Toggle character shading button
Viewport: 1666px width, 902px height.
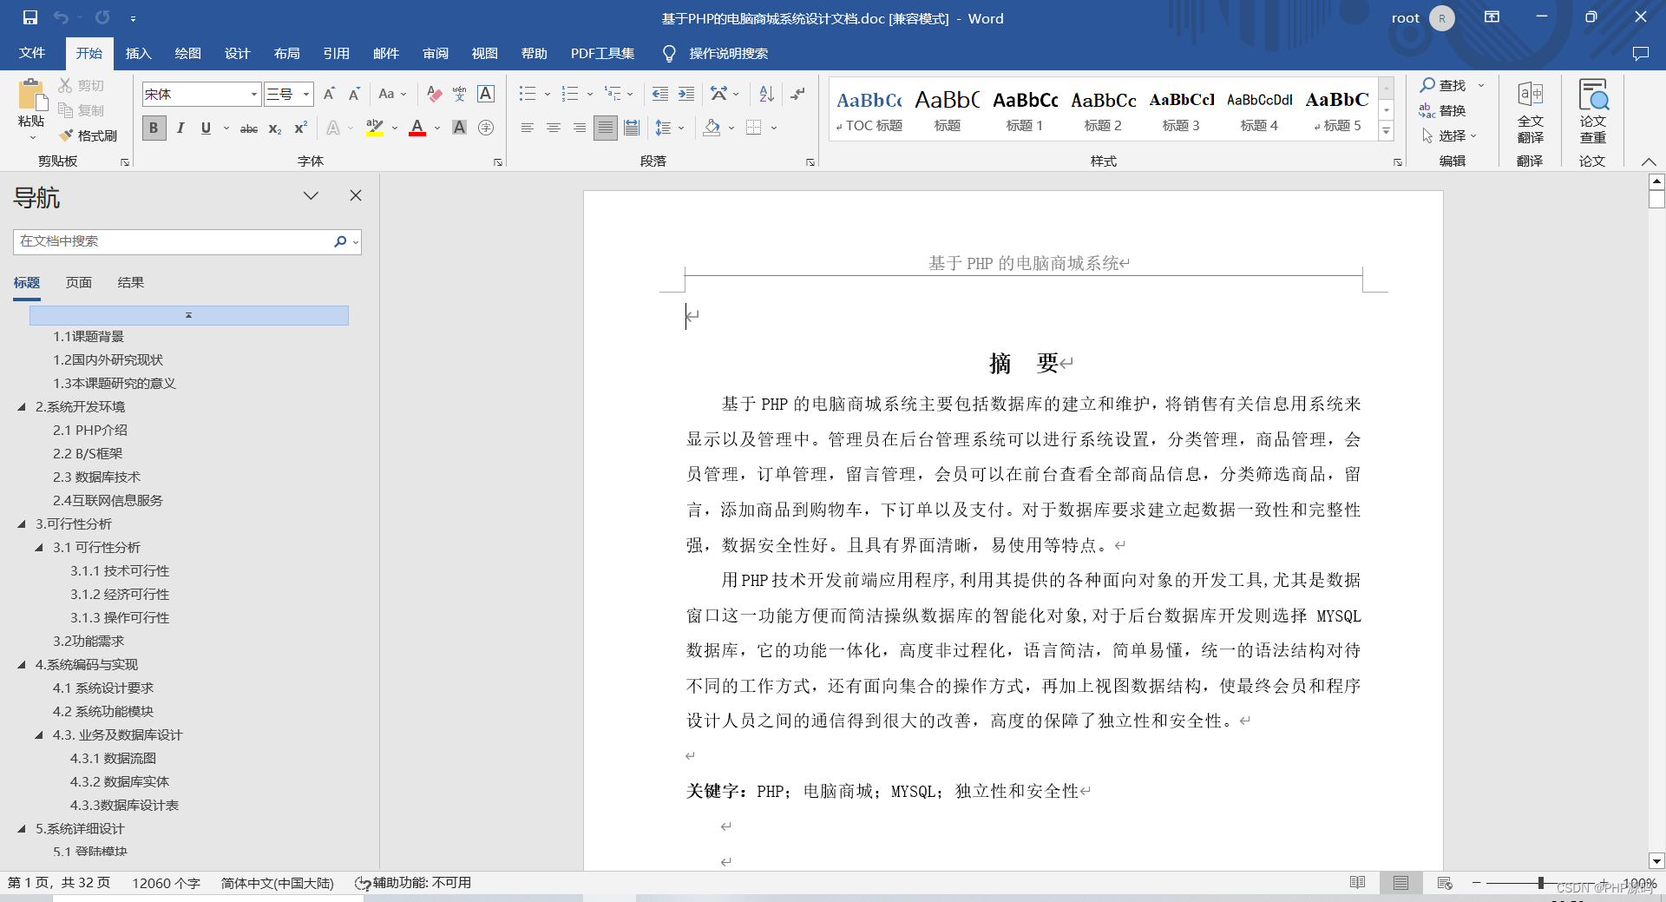pos(460,128)
